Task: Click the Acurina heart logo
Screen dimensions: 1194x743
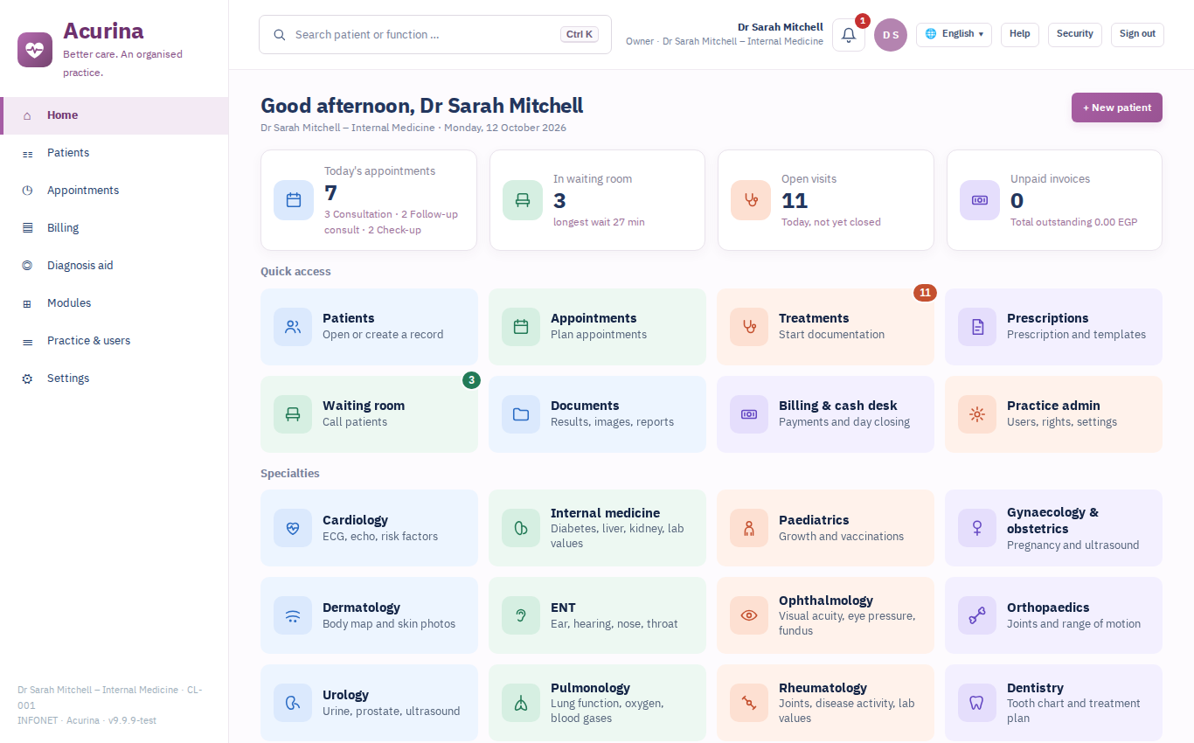Action: point(35,49)
